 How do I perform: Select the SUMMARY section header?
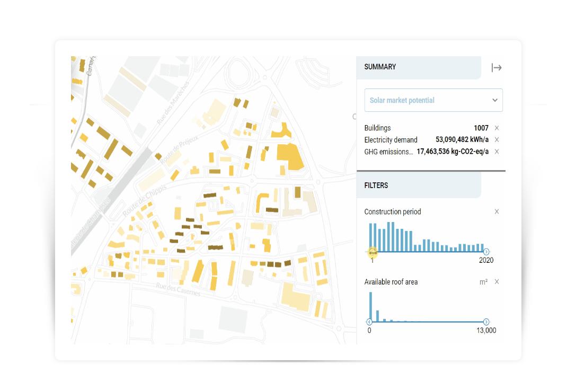(x=380, y=67)
